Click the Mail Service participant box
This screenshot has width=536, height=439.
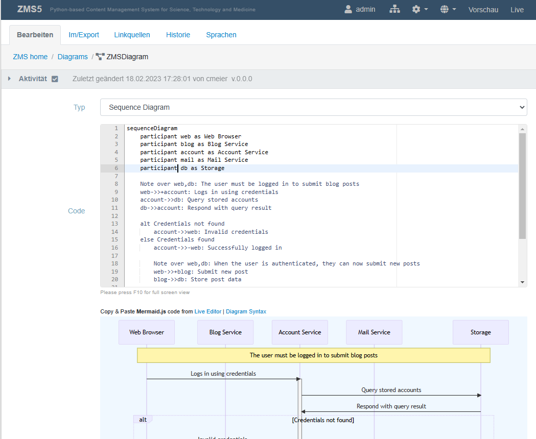pyautogui.click(x=374, y=332)
